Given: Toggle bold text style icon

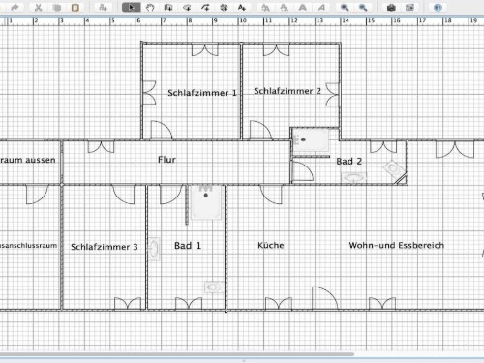Looking at the screenshot, I should tap(303, 7).
